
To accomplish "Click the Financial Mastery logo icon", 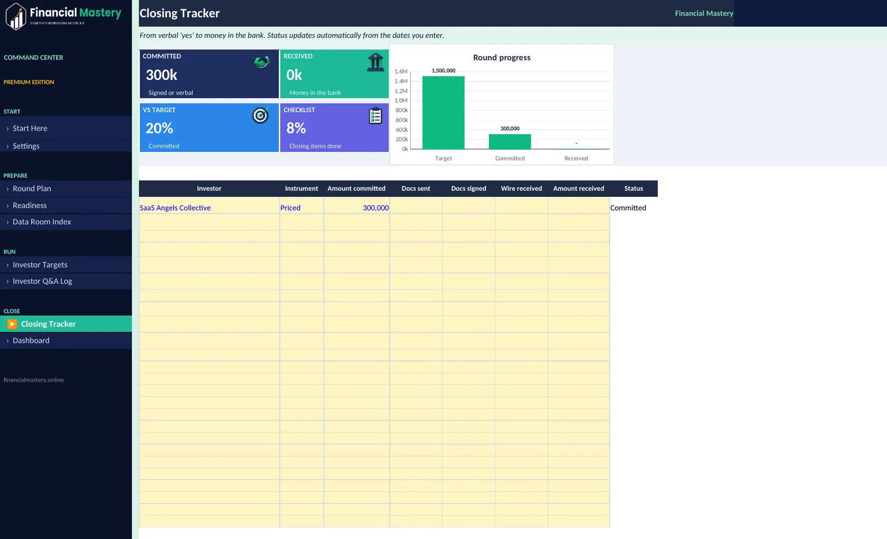I will click(x=16, y=16).
